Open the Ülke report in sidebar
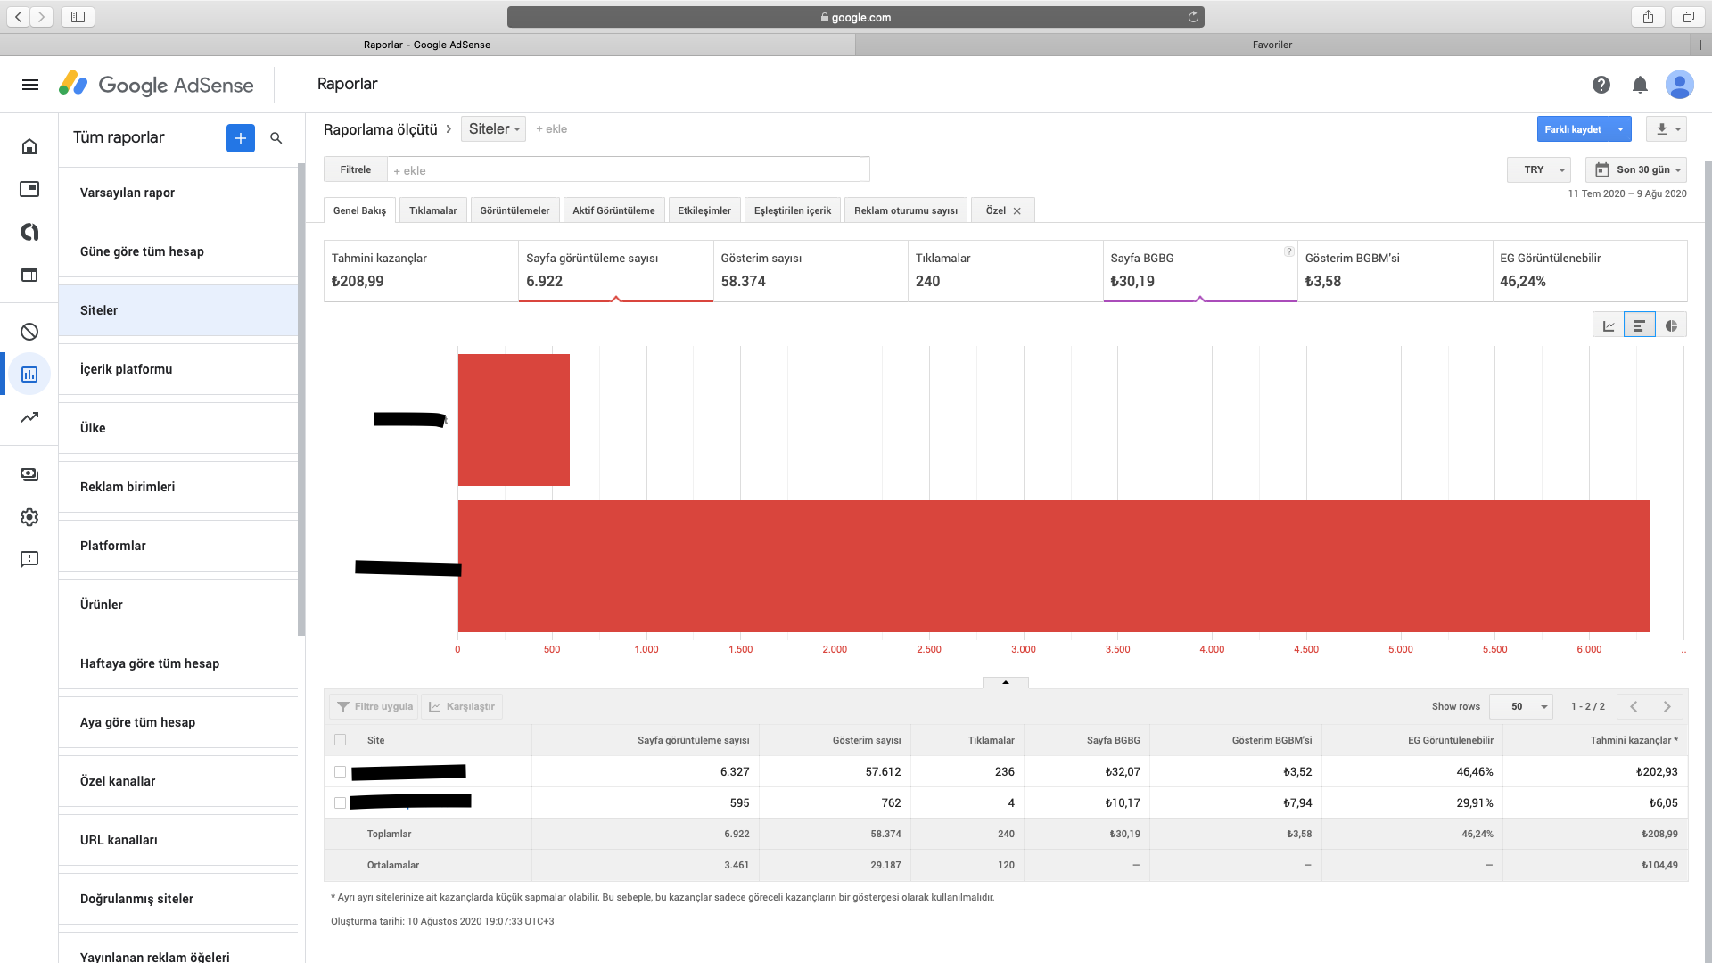This screenshot has width=1712, height=963. pyautogui.click(x=93, y=428)
